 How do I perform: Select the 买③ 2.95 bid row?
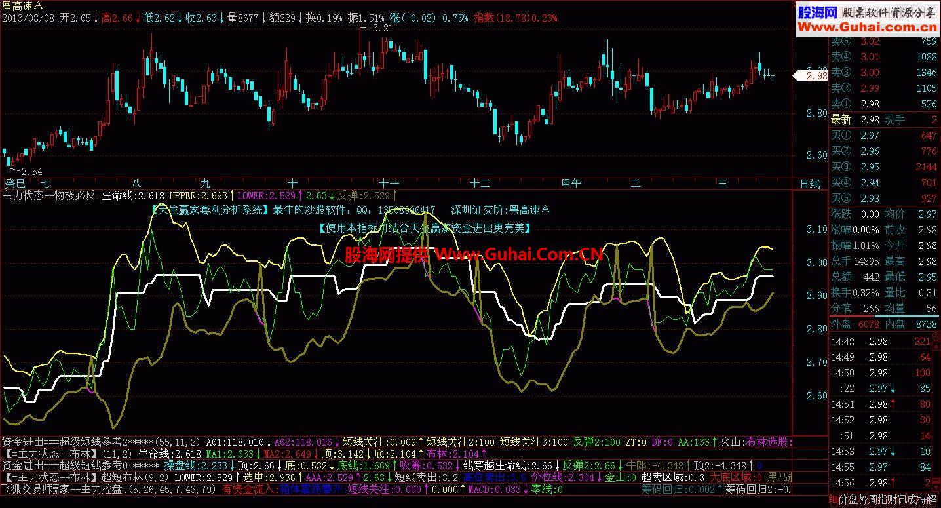(x=884, y=166)
